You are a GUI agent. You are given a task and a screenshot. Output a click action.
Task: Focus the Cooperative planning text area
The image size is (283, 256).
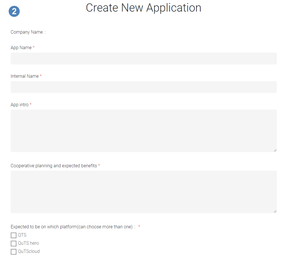143,192
